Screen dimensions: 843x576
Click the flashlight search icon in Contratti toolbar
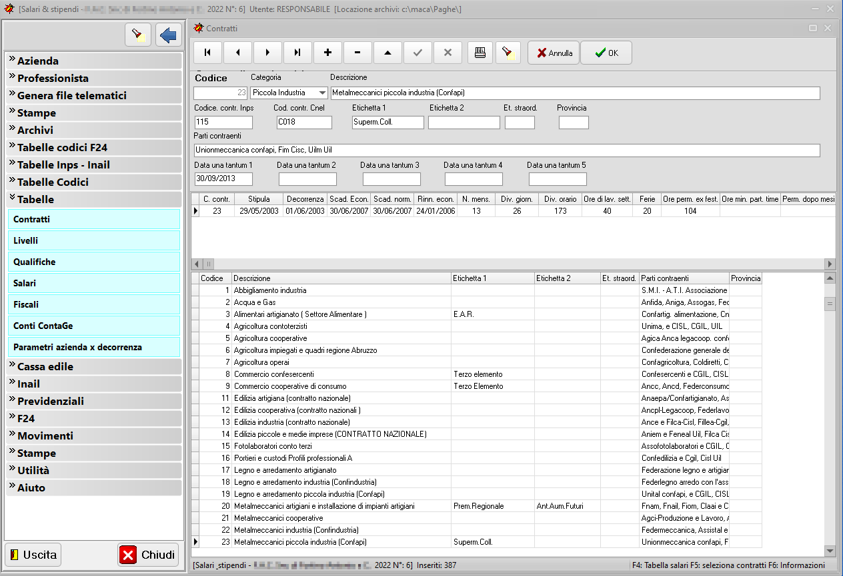click(x=508, y=53)
